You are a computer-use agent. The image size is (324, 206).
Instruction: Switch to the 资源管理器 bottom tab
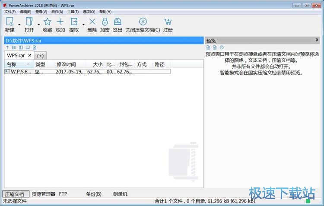[x=44, y=194]
